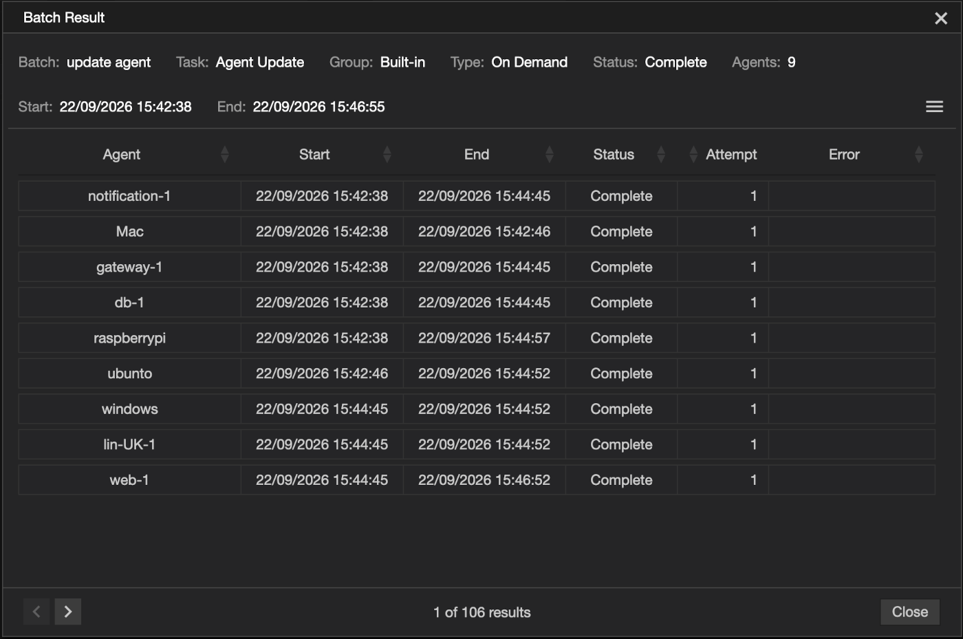Select the gateway-1 agent cell
The height and width of the screenshot is (639, 963).
[x=129, y=267]
